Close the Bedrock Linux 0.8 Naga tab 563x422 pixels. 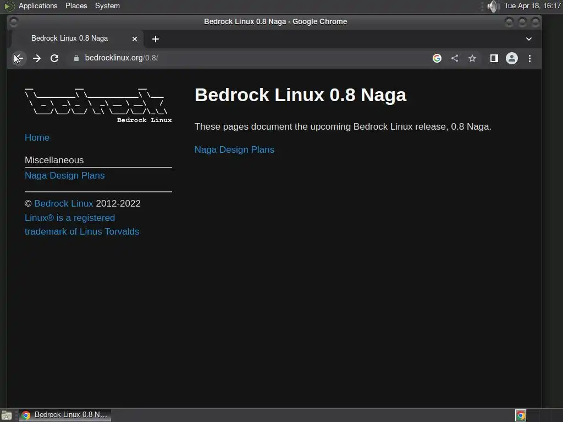[x=135, y=39]
